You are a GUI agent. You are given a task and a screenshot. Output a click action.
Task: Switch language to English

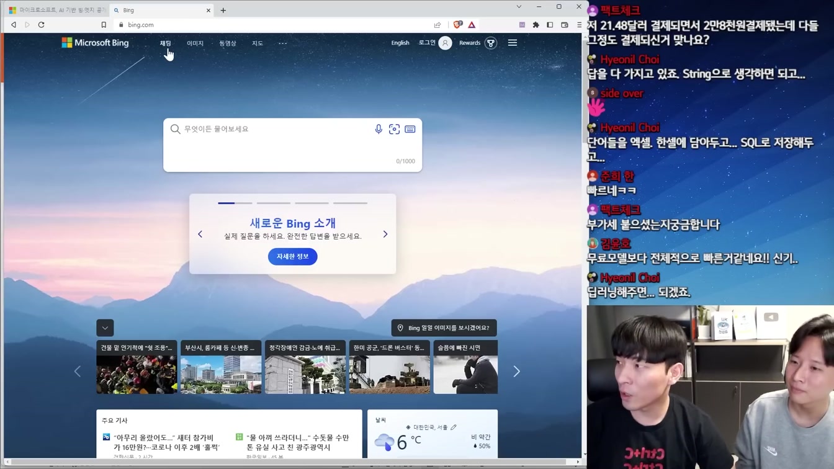(x=400, y=43)
